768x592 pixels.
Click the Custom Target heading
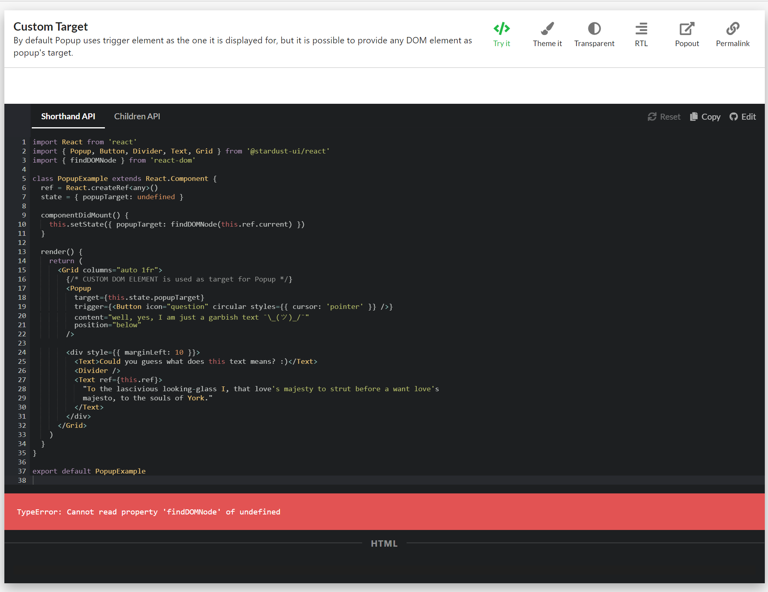point(50,27)
